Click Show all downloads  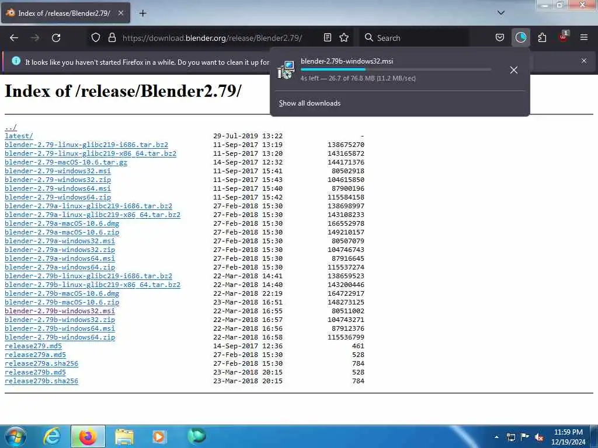click(310, 103)
